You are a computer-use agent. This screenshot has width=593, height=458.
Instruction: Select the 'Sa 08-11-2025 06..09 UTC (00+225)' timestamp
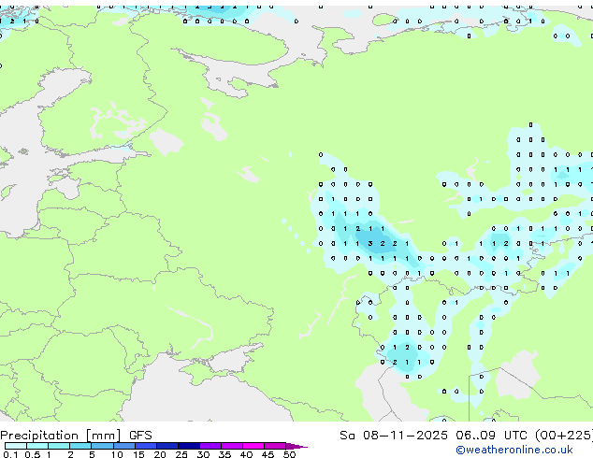[x=466, y=436]
